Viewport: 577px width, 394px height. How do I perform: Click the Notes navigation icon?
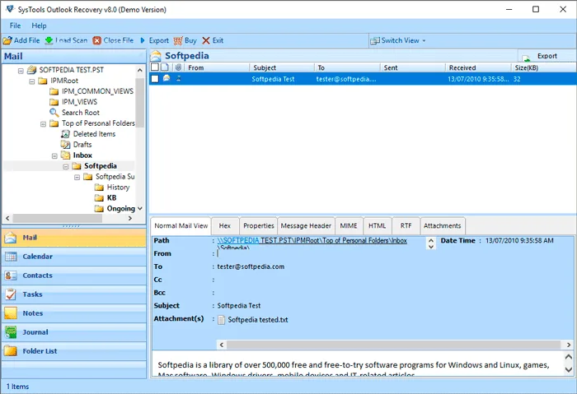(10, 313)
